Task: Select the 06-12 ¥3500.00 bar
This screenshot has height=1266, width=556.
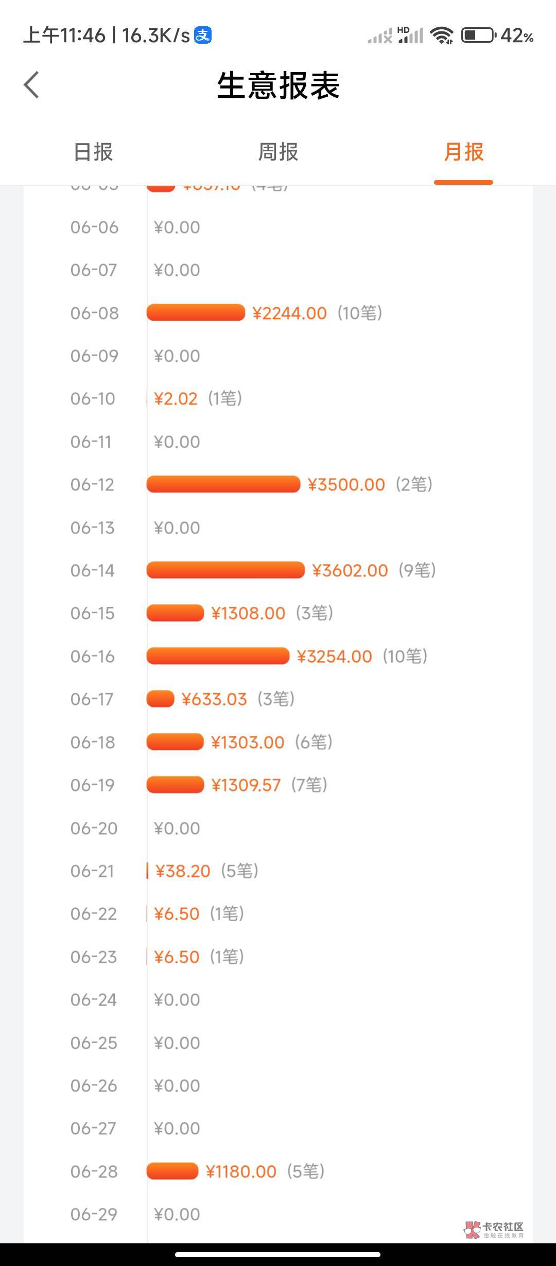Action: point(223,484)
